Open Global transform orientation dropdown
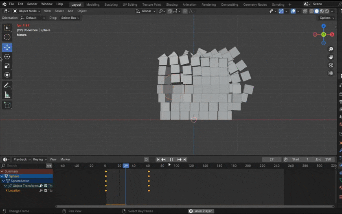 146,11
